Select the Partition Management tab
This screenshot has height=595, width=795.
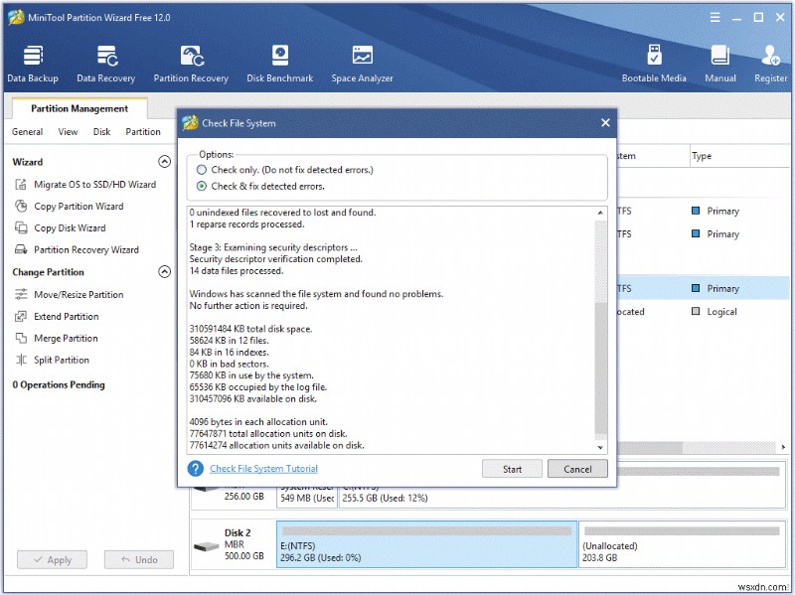click(78, 108)
